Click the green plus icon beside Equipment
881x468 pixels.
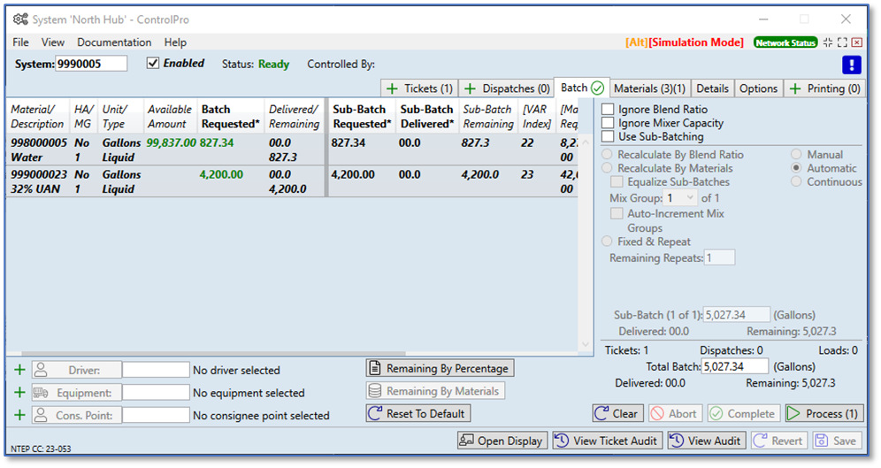point(19,393)
